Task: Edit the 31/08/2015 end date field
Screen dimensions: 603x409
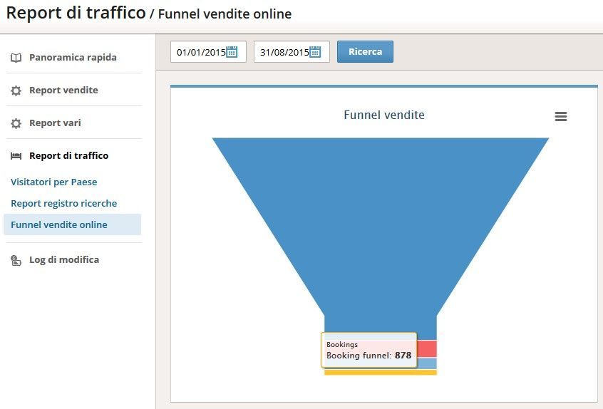Action: coord(292,51)
